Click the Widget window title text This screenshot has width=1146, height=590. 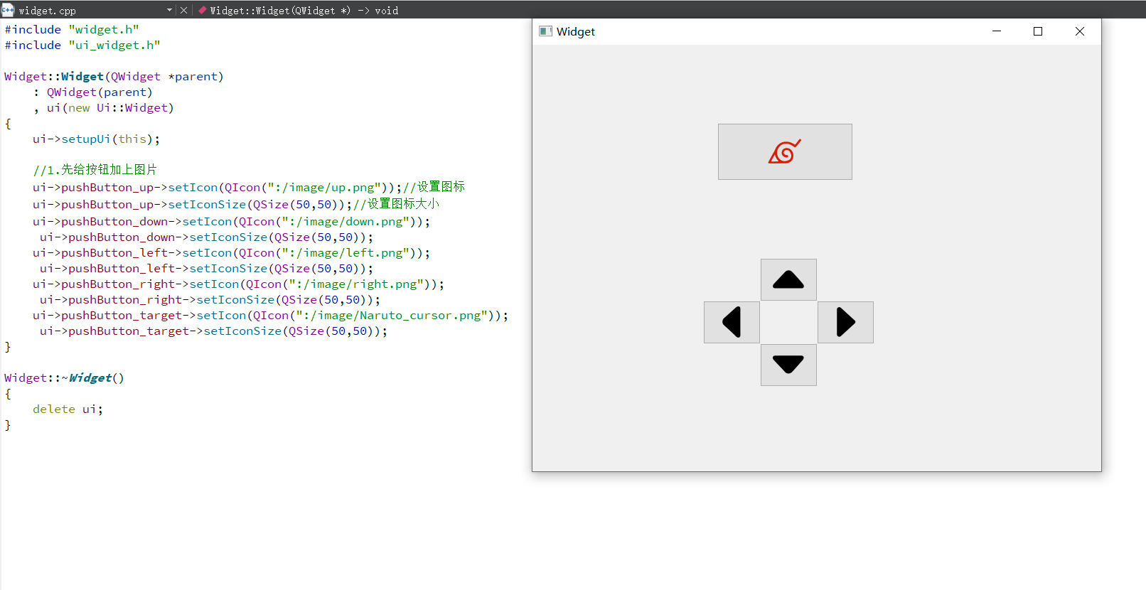coord(576,31)
